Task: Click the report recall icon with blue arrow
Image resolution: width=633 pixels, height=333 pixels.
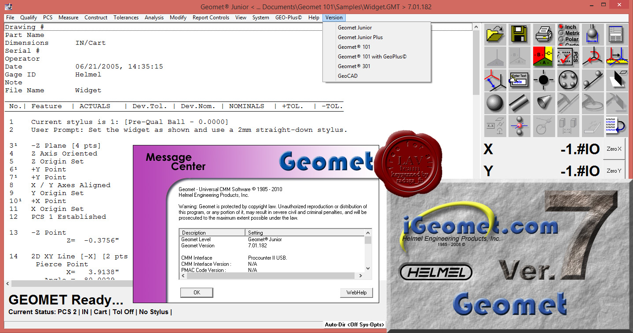Action: coord(616,126)
